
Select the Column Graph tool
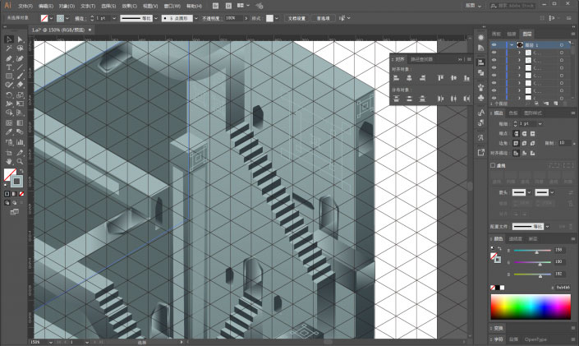(x=20, y=142)
